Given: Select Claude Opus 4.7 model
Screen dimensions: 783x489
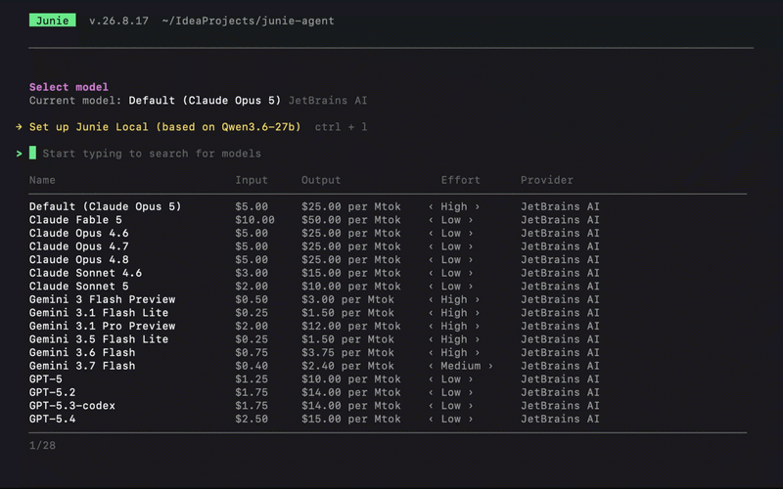Looking at the screenshot, I should coord(313,246).
